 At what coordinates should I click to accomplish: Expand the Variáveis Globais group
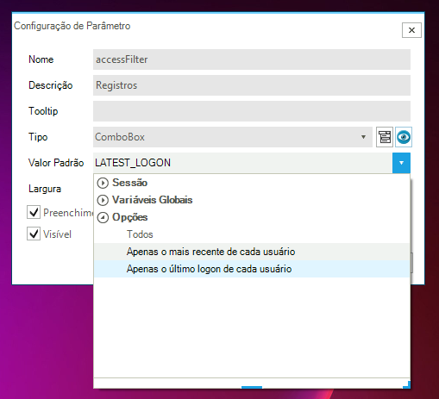[x=103, y=200]
